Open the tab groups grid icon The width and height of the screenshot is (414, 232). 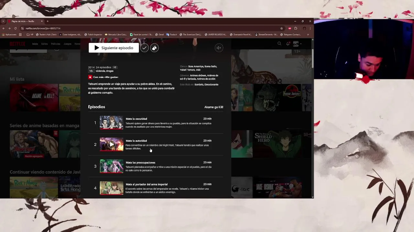(20, 34)
